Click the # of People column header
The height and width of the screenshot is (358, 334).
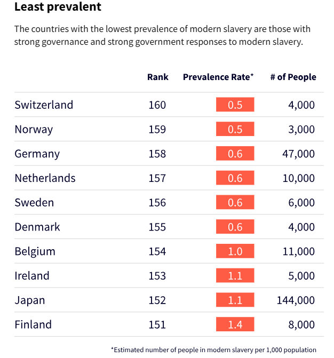293,77
